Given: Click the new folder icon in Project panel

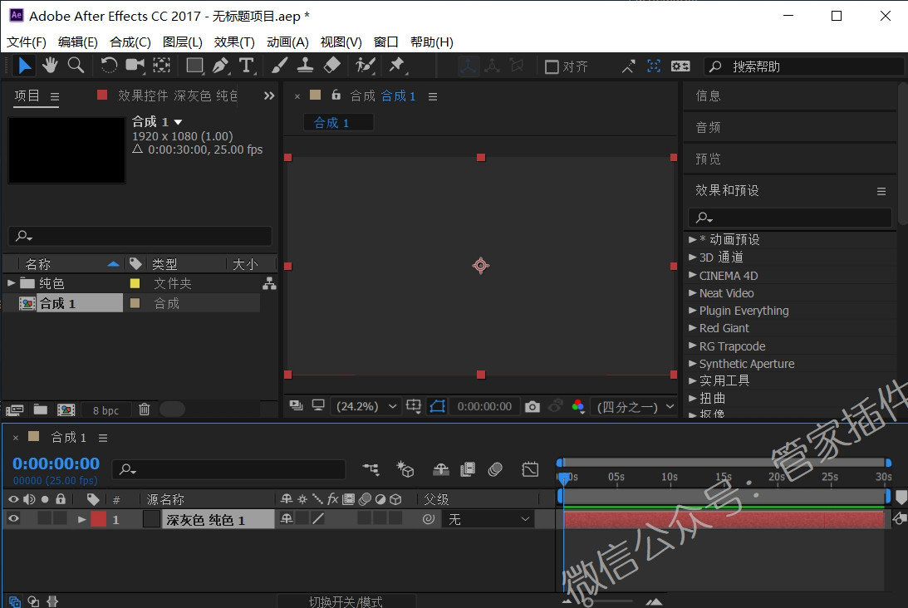Looking at the screenshot, I should coord(41,409).
